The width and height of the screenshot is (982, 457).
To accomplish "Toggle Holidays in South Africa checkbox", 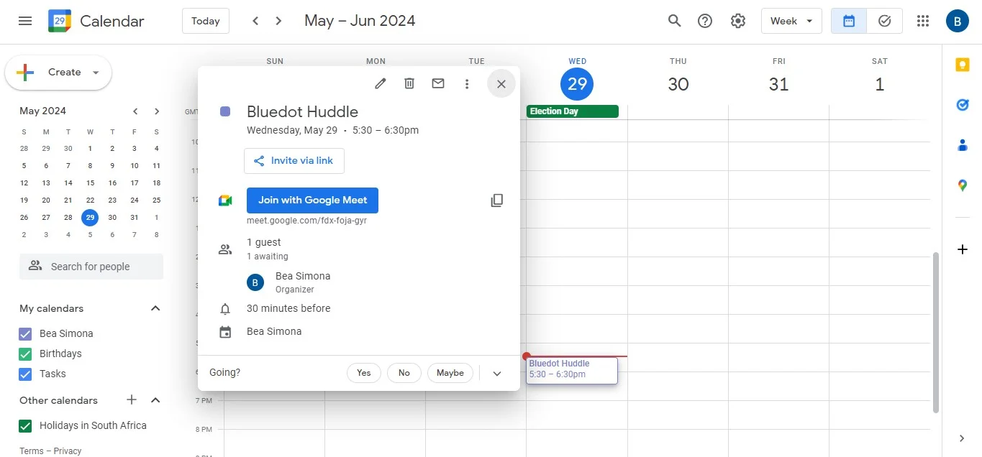I will (25, 425).
